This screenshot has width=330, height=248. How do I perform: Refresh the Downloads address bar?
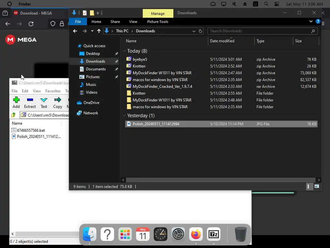tap(200, 31)
